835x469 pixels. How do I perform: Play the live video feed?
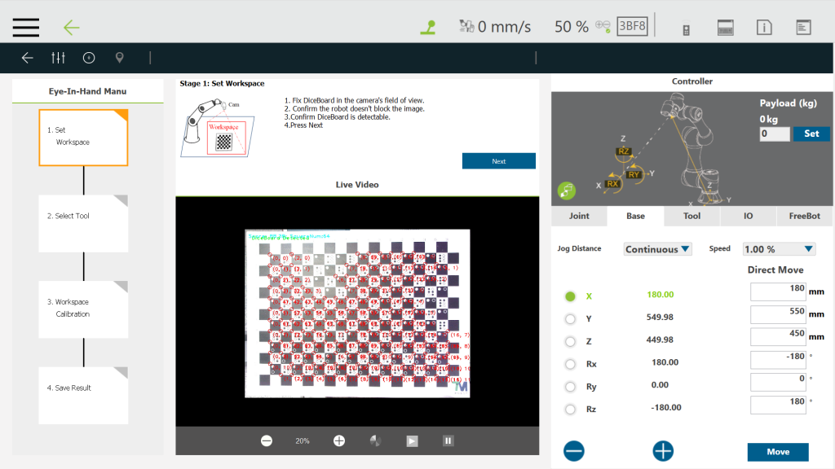(413, 441)
